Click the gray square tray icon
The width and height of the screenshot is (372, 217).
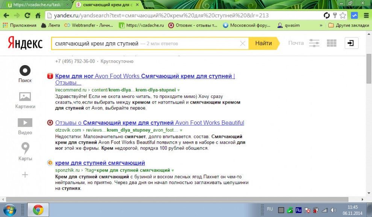coord(281,210)
